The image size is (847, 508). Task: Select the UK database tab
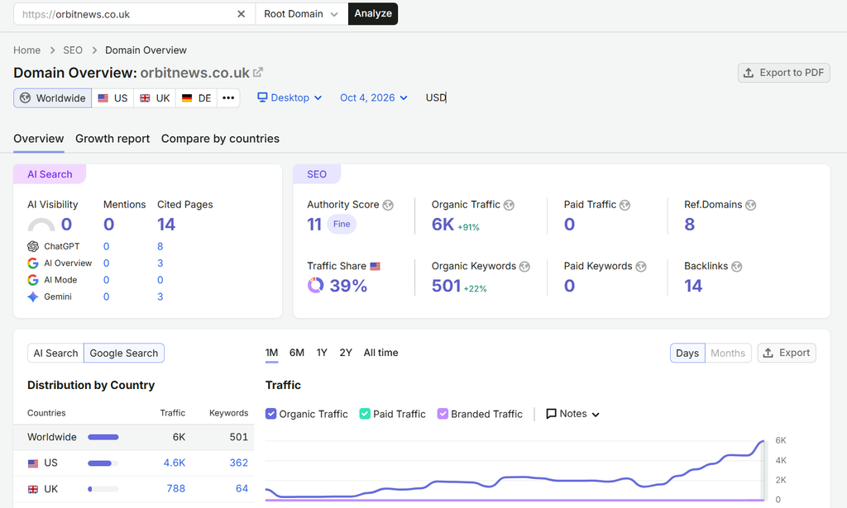pyautogui.click(x=155, y=97)
